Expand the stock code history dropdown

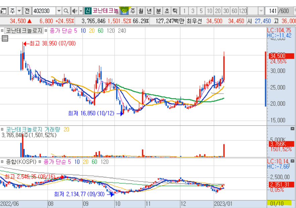(59, 11)
